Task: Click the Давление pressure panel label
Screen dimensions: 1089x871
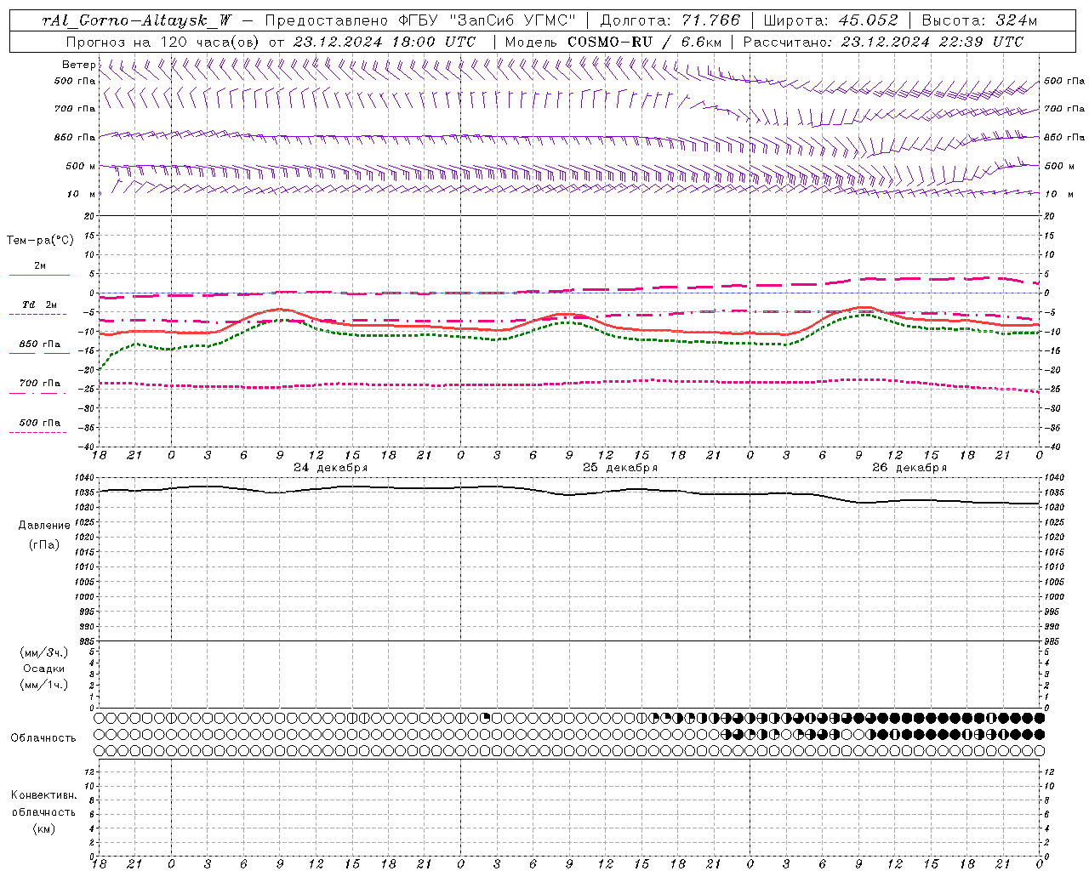Action: [44, 526]
